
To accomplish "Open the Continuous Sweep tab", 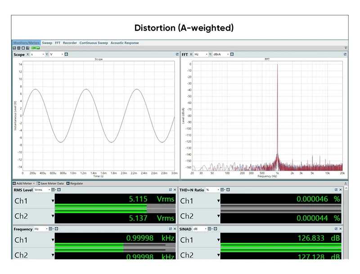I will [94, 43].
